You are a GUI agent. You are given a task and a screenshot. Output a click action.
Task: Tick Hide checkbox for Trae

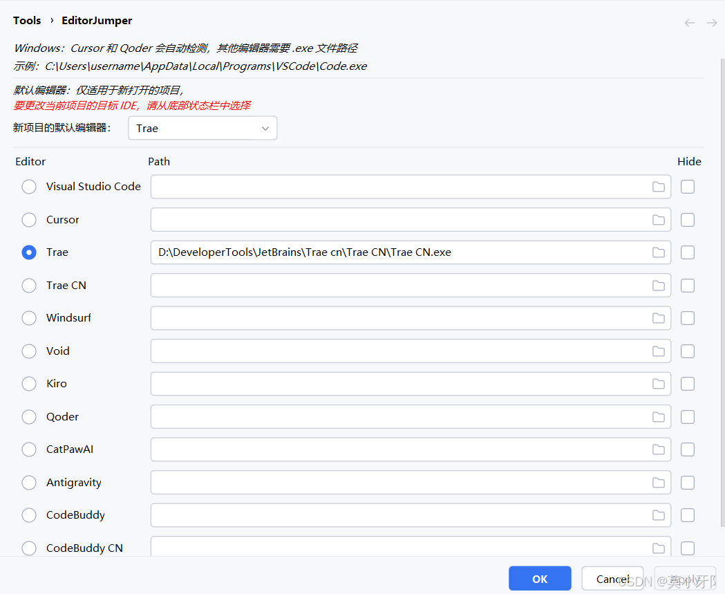688,252
